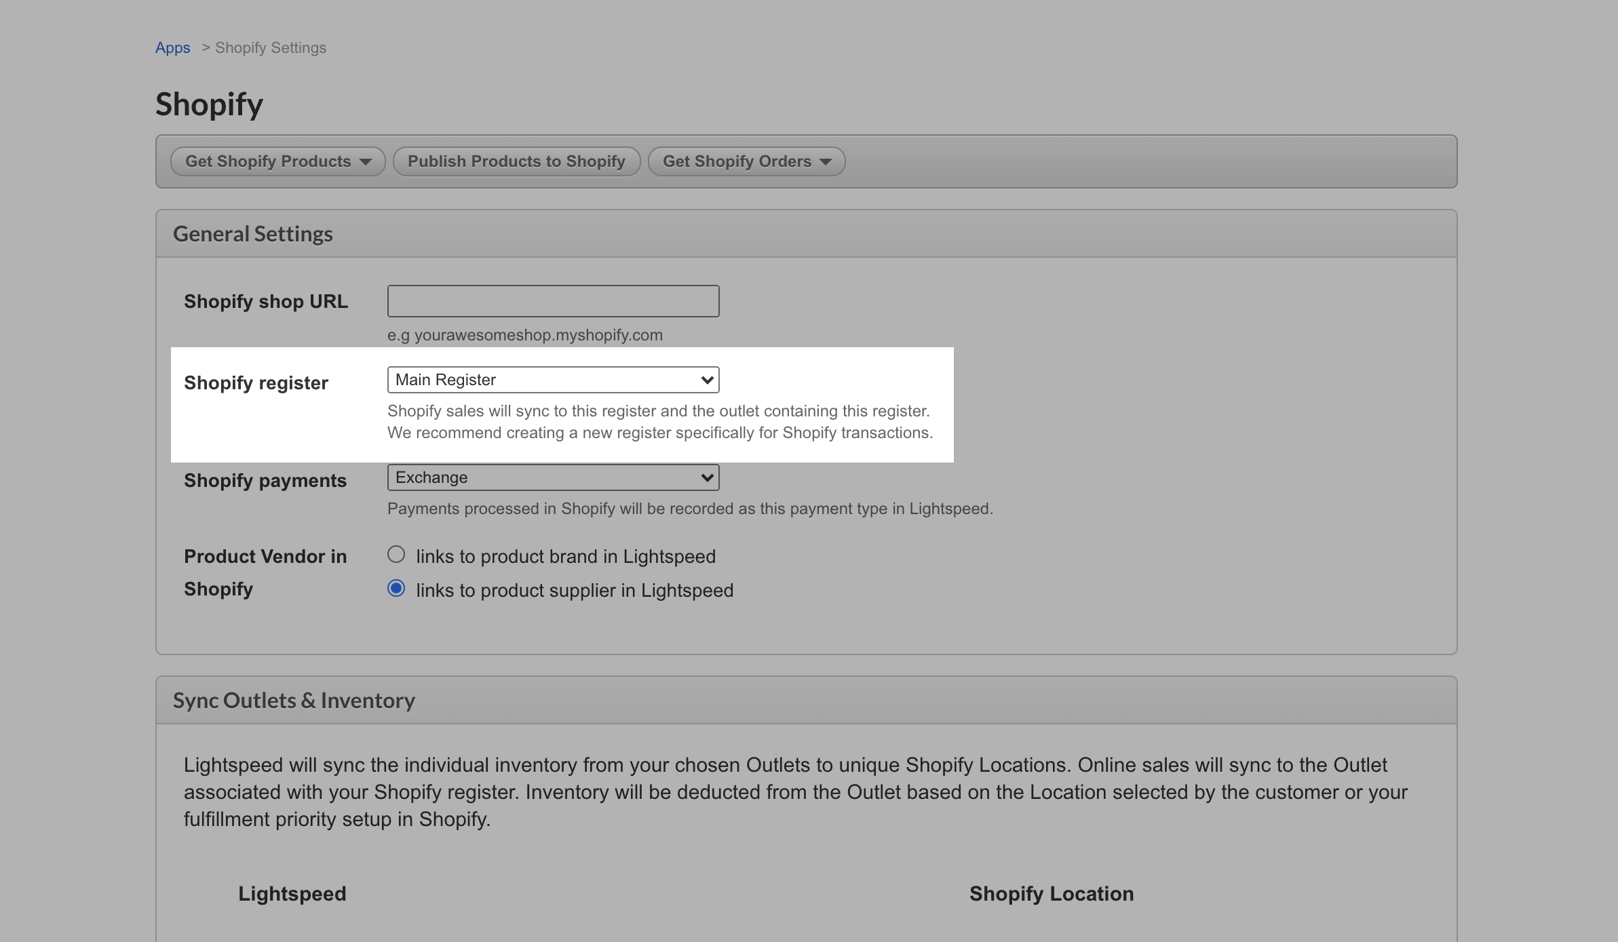The width and height of the screenshot is (1618, 942).
Task: Select the Lightspeed column header
Action: pos(292,893)
